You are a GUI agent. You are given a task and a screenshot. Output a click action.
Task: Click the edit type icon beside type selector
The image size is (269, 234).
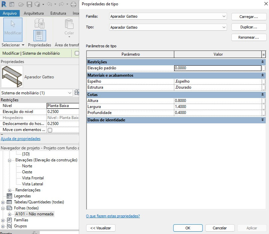[x=77, y=93]
